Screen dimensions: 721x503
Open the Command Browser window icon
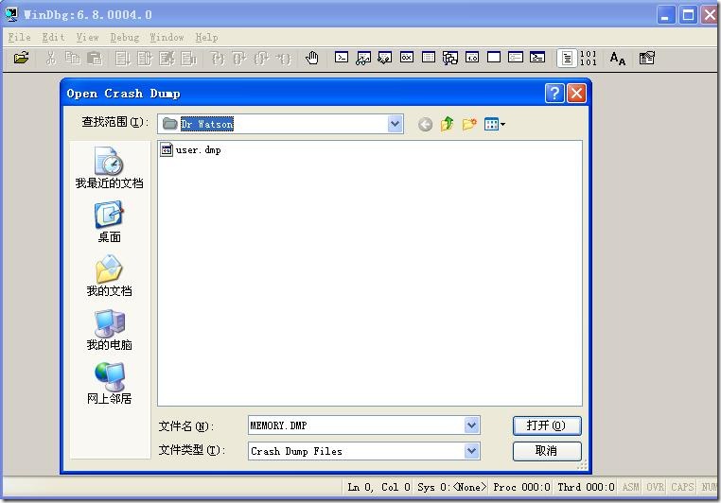click(537, 58)
